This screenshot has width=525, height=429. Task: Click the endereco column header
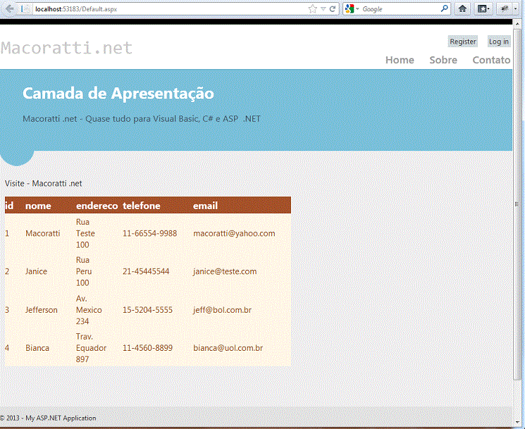point(97,206)
